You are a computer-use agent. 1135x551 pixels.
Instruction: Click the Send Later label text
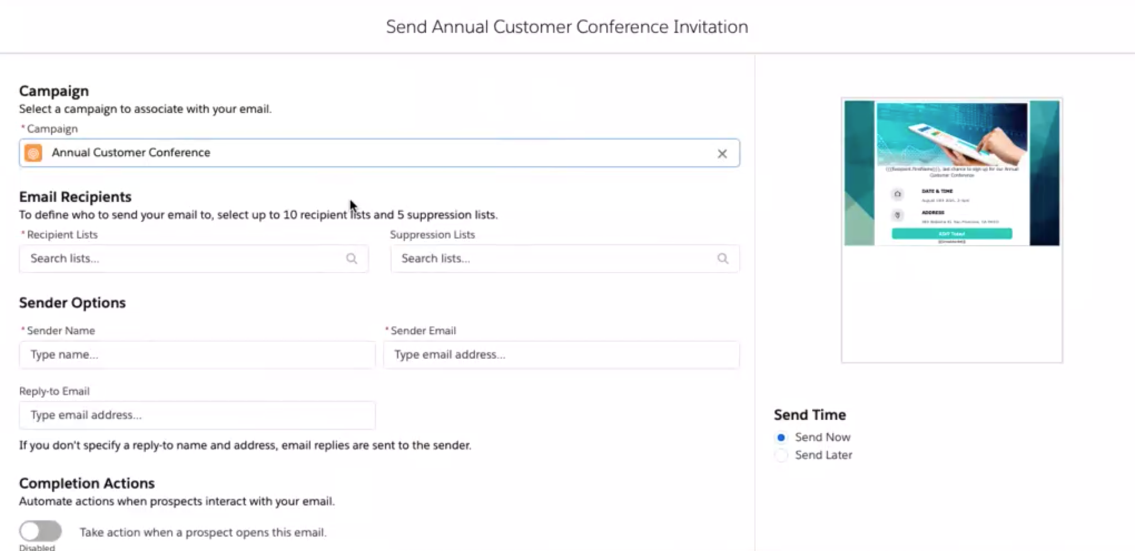(823, 455)
